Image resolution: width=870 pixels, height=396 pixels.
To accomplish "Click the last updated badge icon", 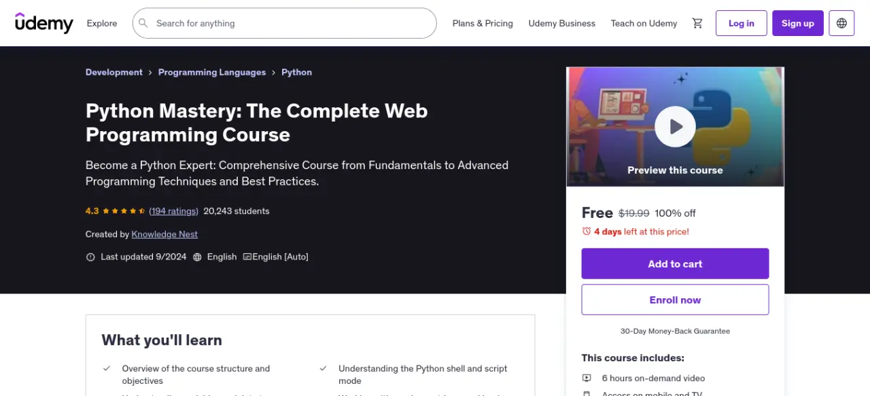I will coord(90,257).
